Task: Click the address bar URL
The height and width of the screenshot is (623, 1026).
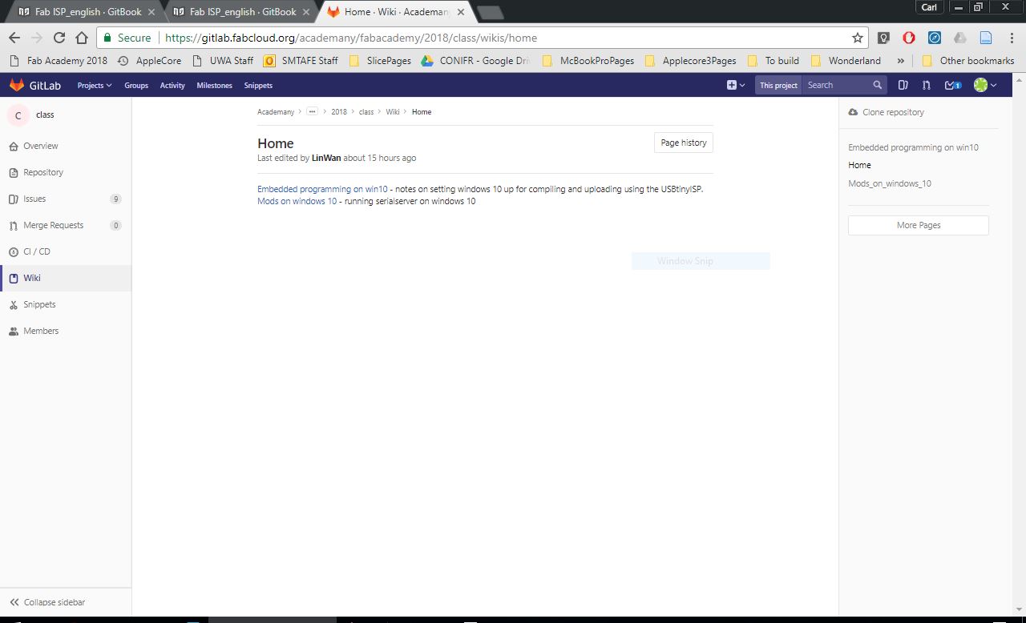Action: [351, 38]
